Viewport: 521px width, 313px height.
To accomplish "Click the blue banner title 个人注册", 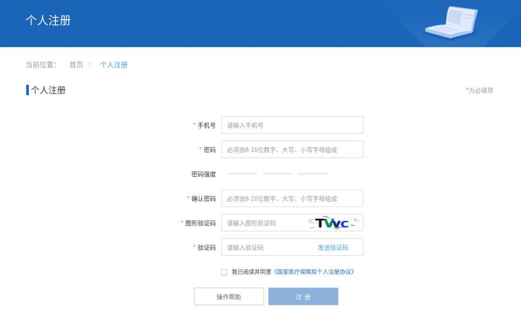I will [48, 21].
